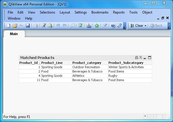This screenshot has height=122, width=173.
Task: Open the Edit menu
Action: 20,12
